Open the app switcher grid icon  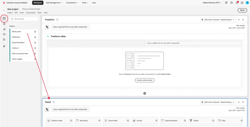[x=242, y=3]
